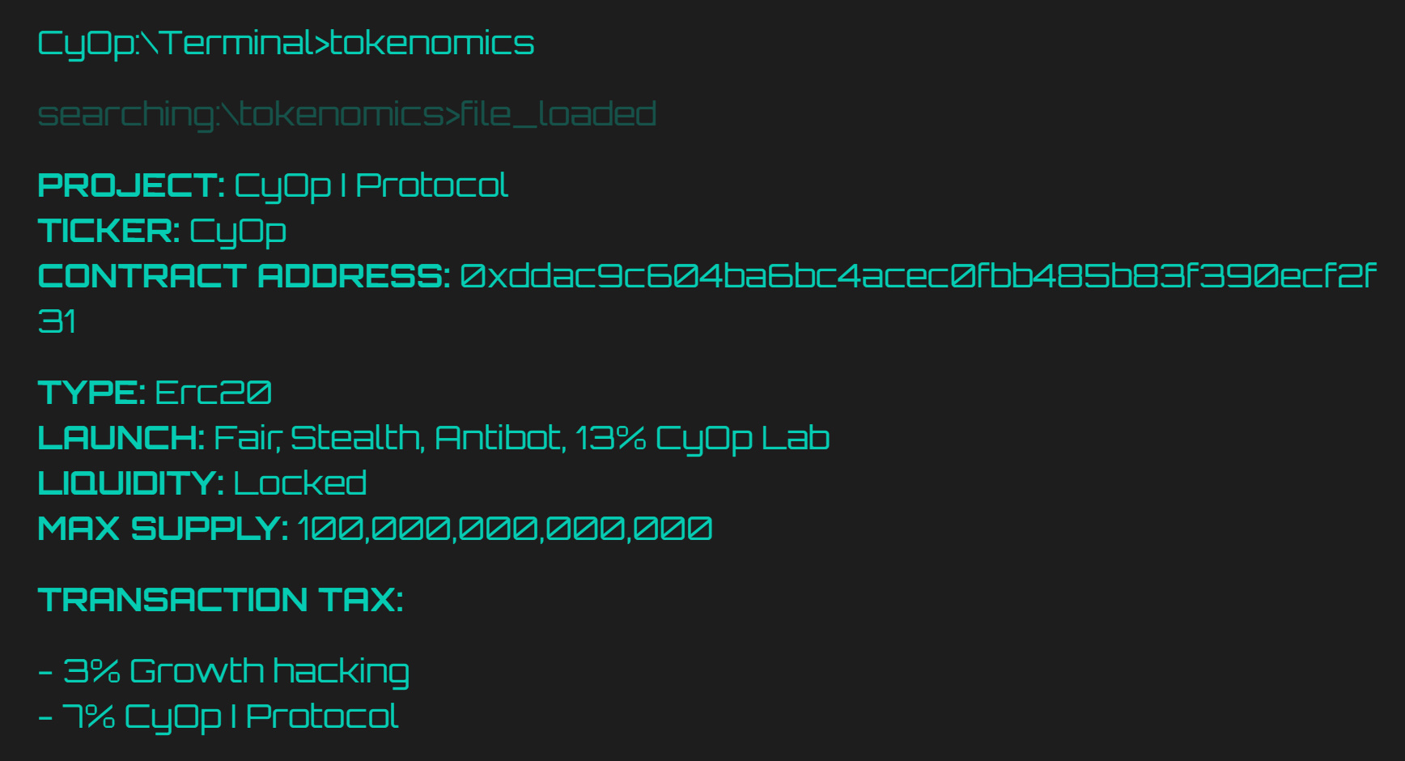Screen dimensions: 1405x761
Task: Click the 7% CyOp | Protocol line
Action: tap(218, 717)
